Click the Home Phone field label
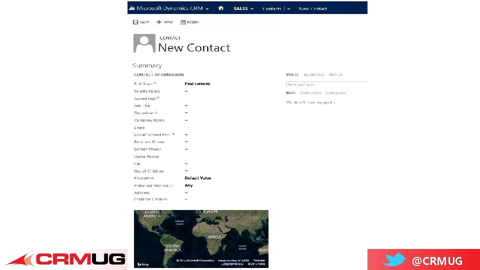The image size is (480, 270). 146,156
